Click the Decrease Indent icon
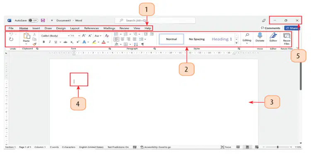 click(146, 34)
